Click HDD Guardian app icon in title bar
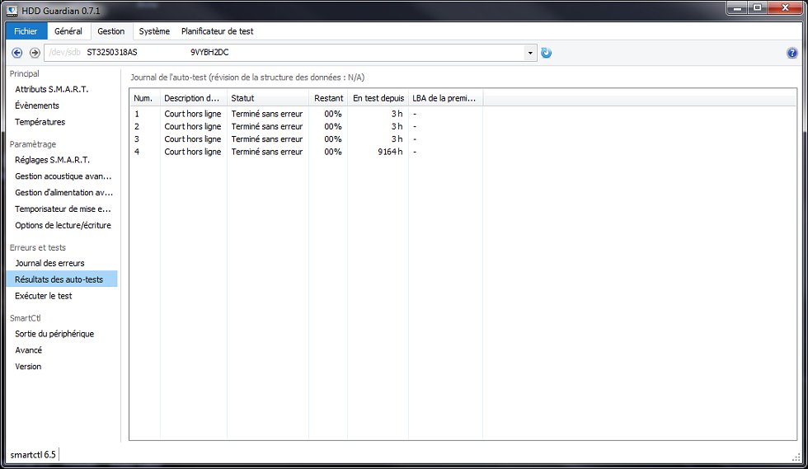 (12, 11)
